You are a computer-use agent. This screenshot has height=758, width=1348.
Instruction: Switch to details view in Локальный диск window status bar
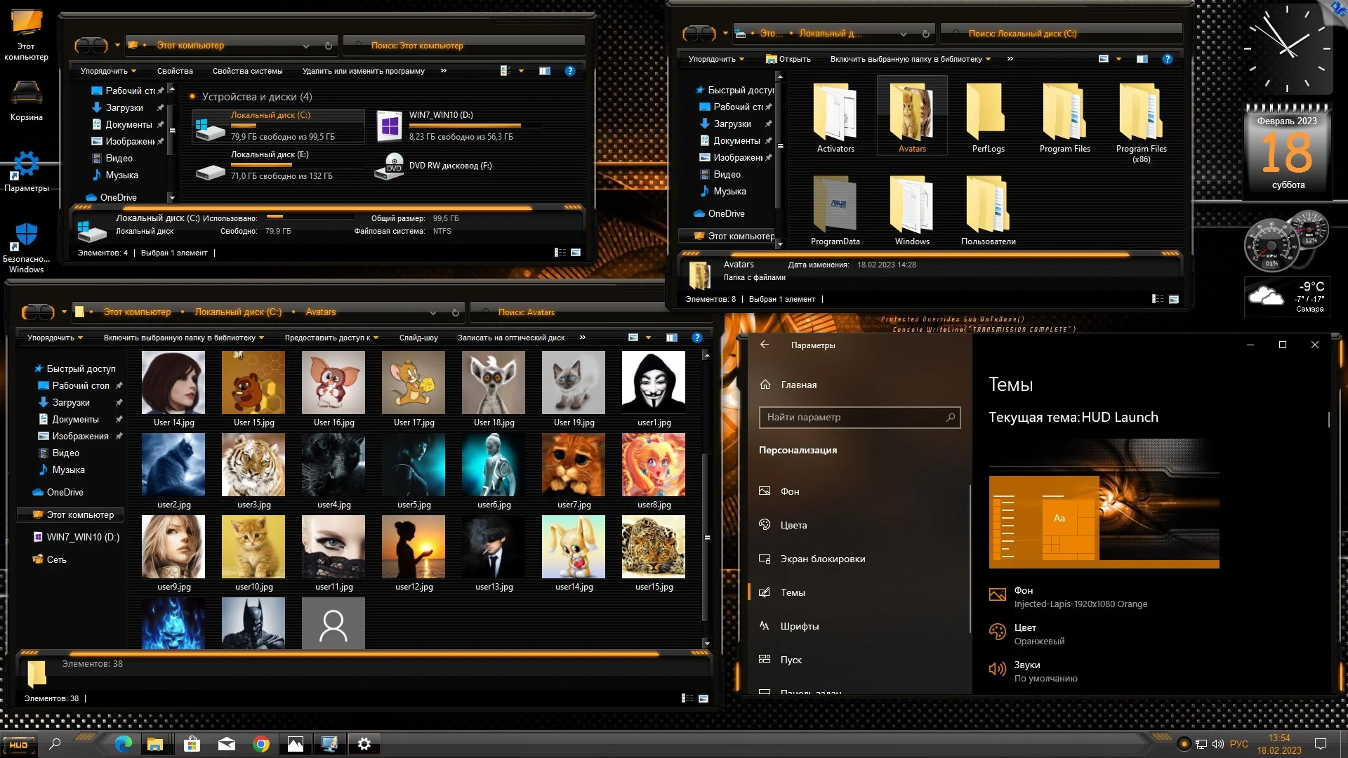[x=1158, y=299]
